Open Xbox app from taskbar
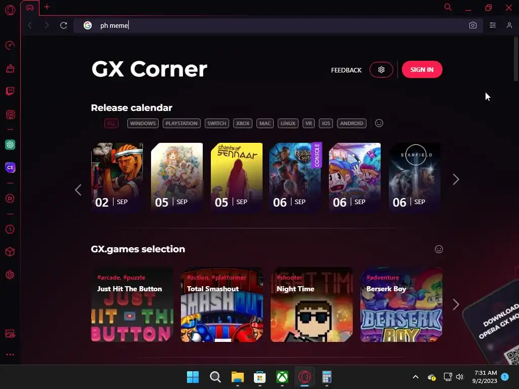The image size is (519, 389). coord(282,377)
